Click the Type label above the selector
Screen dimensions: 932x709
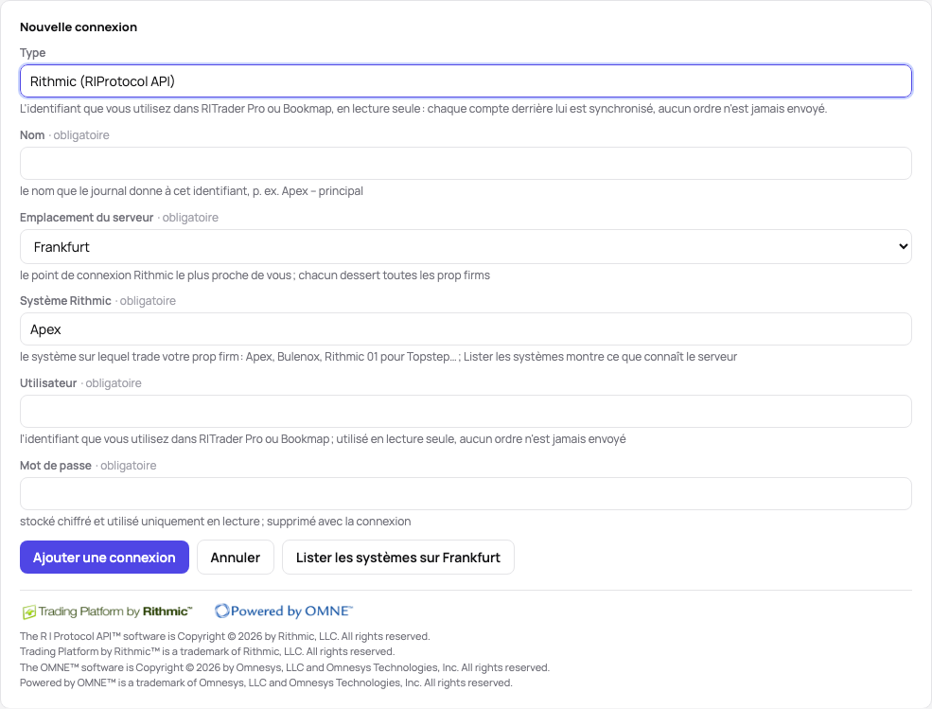[33, 53]
